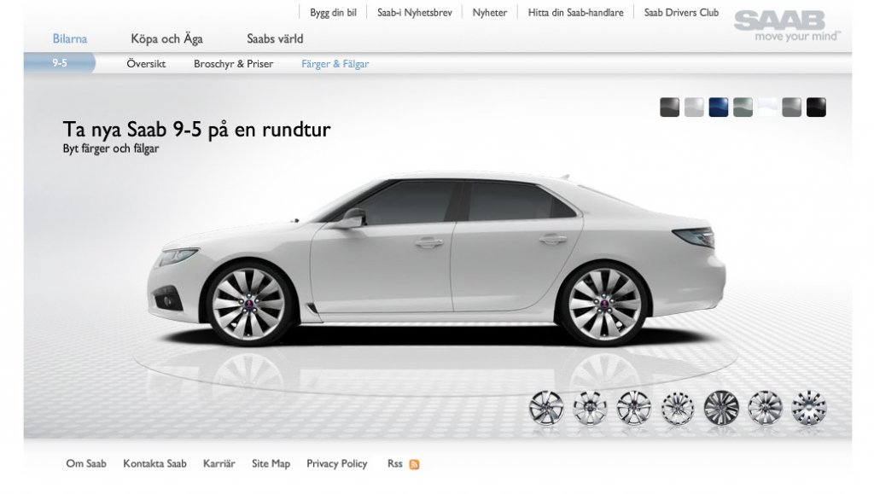Click the Rss text link in footer
Image resolution: width=874 pixels, height=494 pixels.
pos(394,463)
